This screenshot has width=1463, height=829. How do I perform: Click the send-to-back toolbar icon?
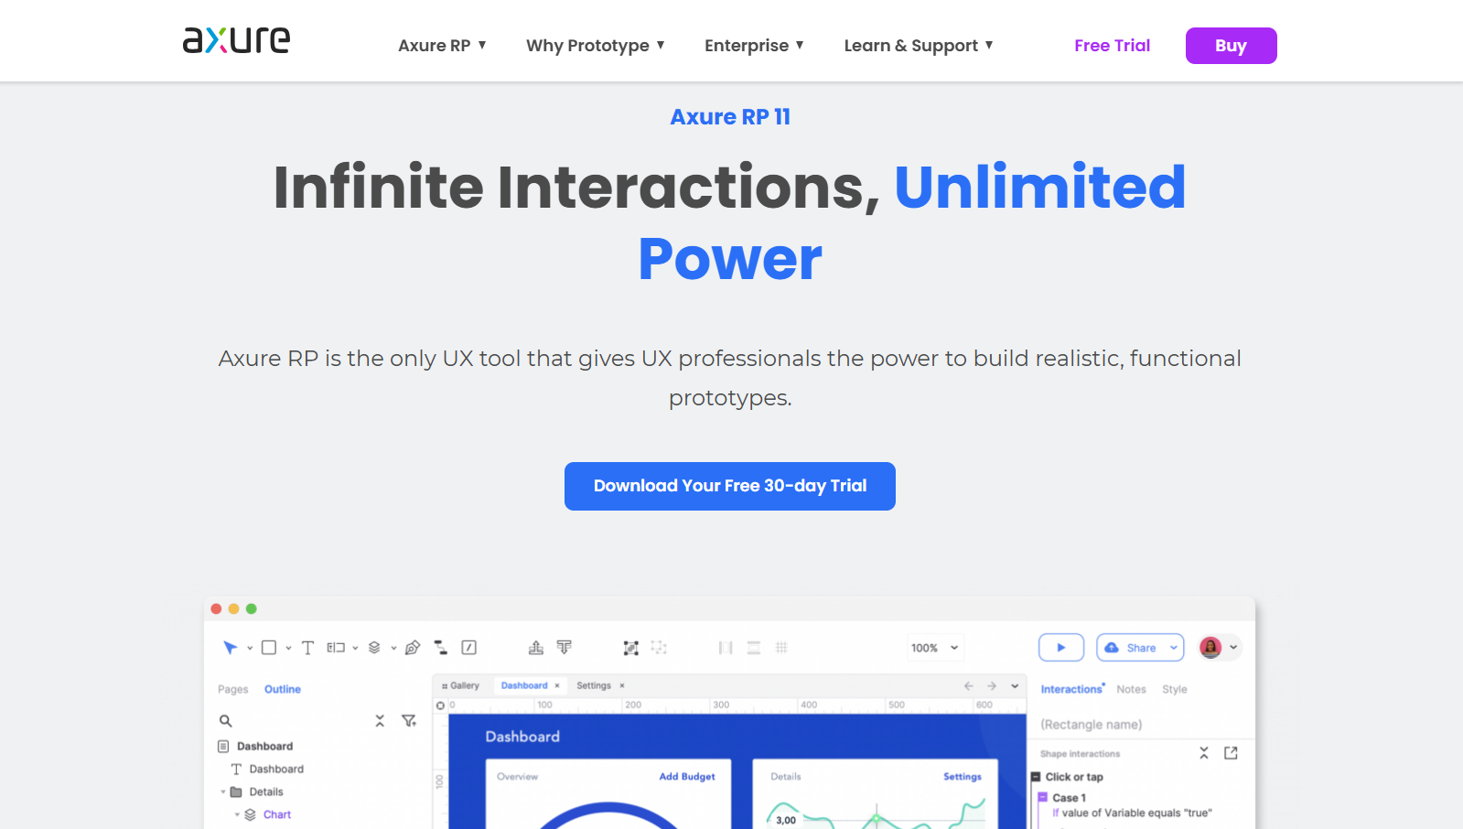[x=565, y=648]
